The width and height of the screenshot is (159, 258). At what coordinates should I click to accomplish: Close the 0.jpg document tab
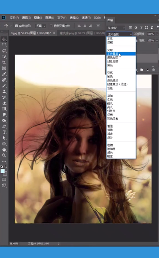click(54, 33)
